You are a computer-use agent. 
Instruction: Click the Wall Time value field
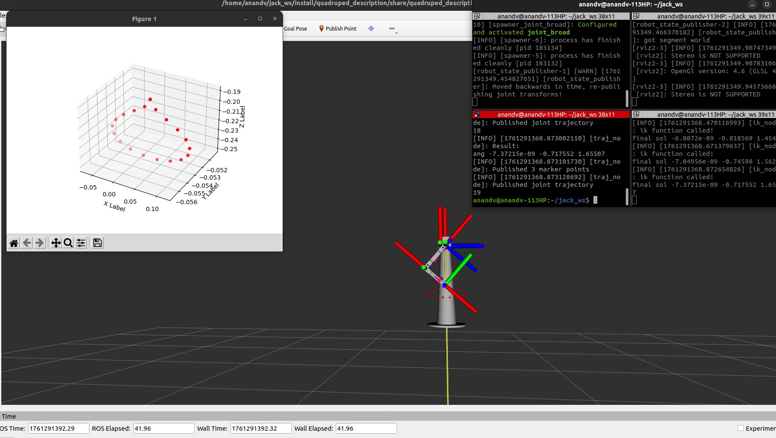(261, 429)
